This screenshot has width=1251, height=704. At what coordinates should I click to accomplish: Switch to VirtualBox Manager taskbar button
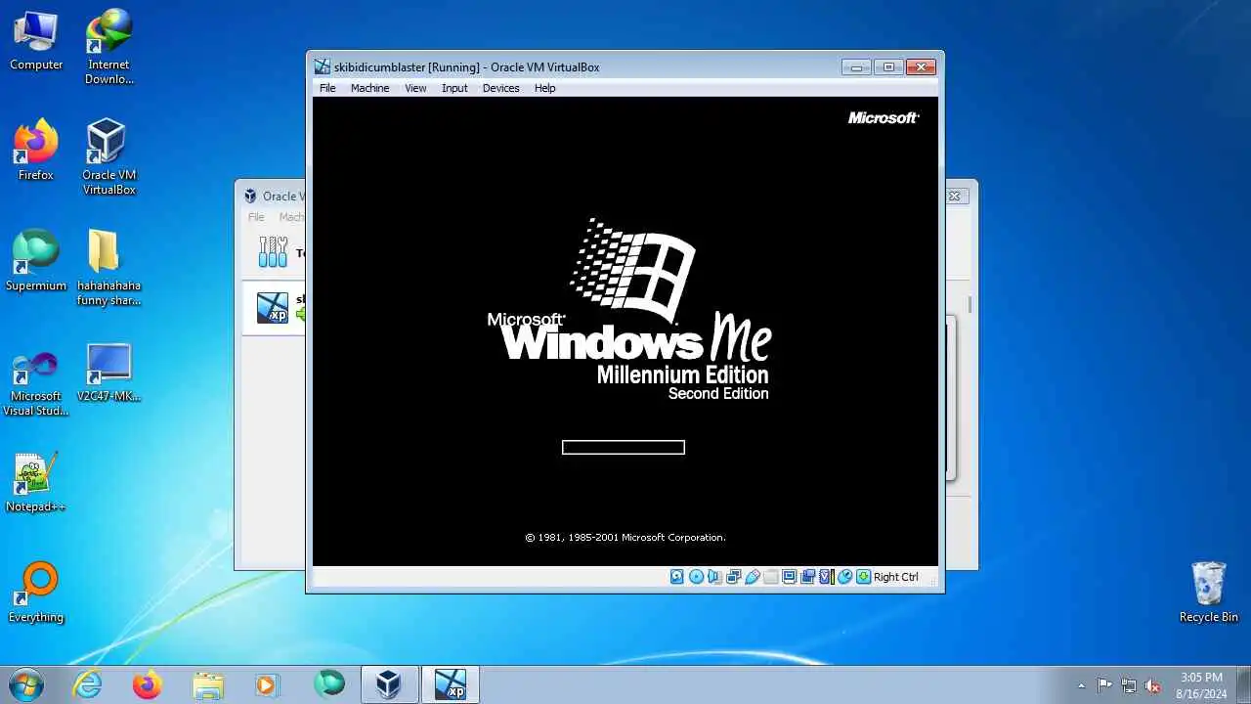click(x=390, y=684)
